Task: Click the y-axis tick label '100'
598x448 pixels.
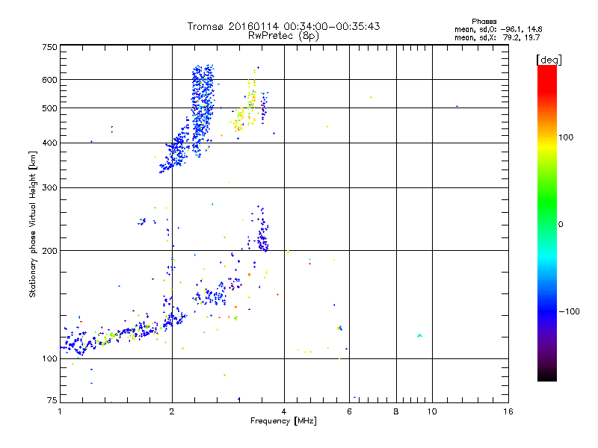Action: pos(50,359)
